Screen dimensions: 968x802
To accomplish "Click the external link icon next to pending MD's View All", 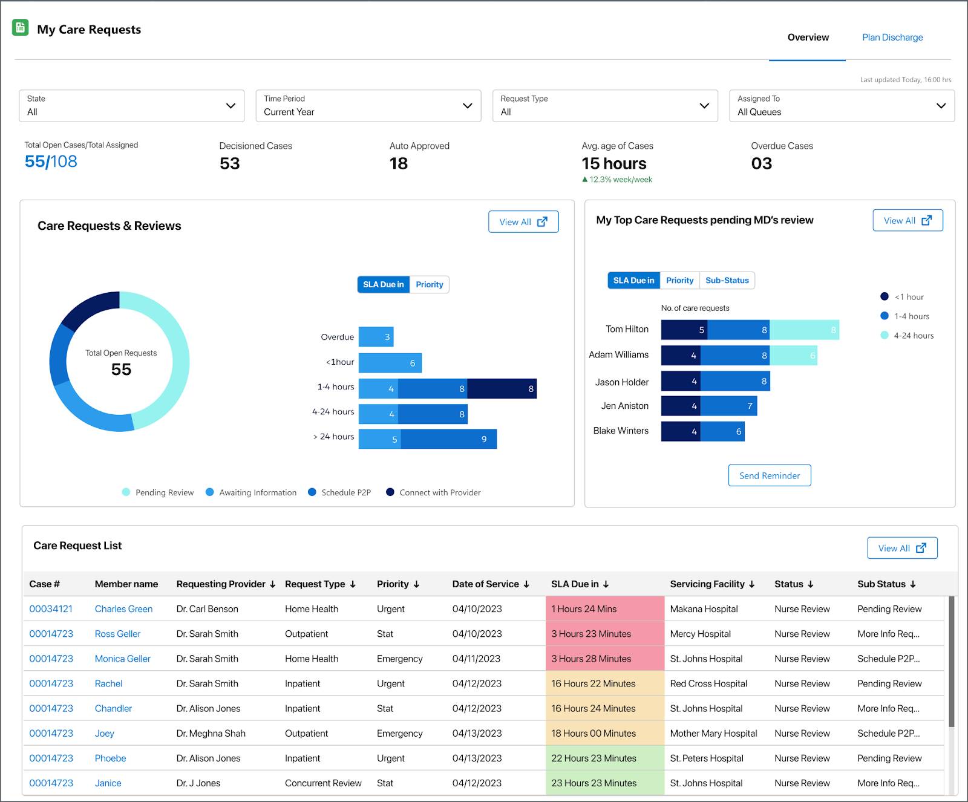I will pyautogui.click(x=927, y=220).
